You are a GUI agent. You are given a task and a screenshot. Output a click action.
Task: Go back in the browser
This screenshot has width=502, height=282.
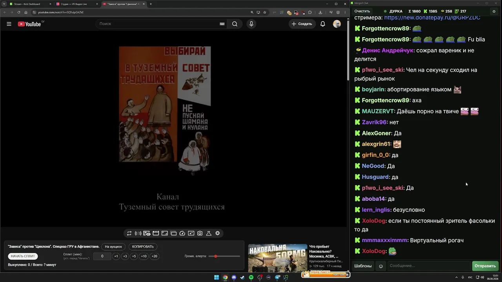click(x=5, y=12)
